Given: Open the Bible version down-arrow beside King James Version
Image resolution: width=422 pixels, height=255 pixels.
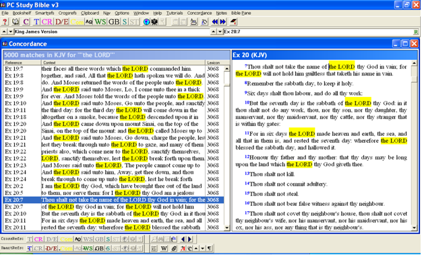Looking at the screenshot, I should click(x=11, y=32).
